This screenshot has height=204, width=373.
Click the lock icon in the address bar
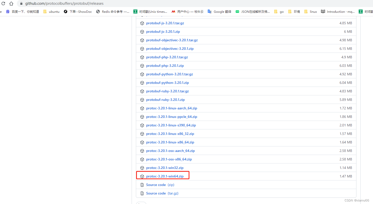click(21, 4)
